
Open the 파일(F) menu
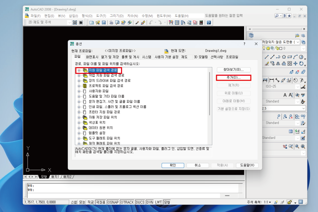click(36, 16)
